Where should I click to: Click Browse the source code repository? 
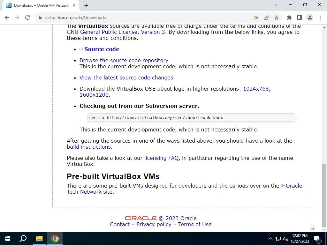[x=124, y=60]
